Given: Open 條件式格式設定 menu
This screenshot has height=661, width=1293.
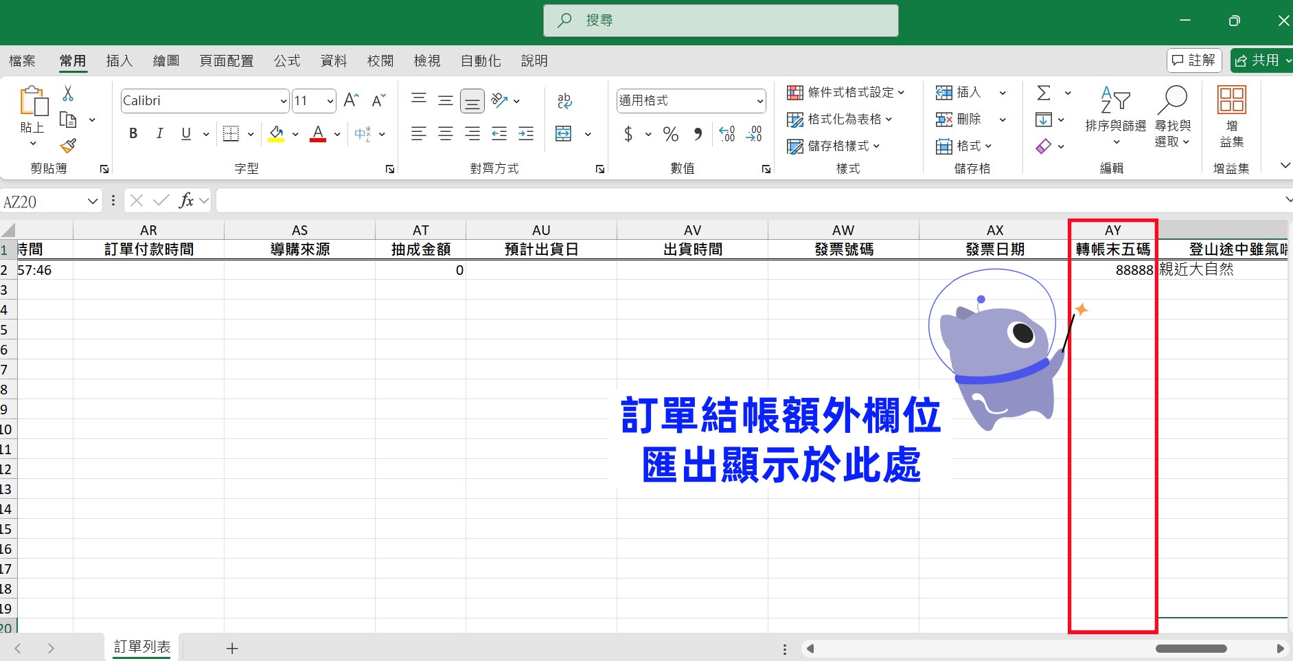Looking at the screenshot, I should point(845,92).
